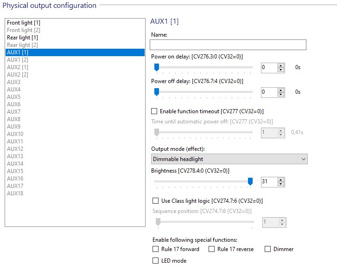Screen dimensions: 337x271
Task: Open Output mode effect dropdown
Action: [x=229, y=159]
